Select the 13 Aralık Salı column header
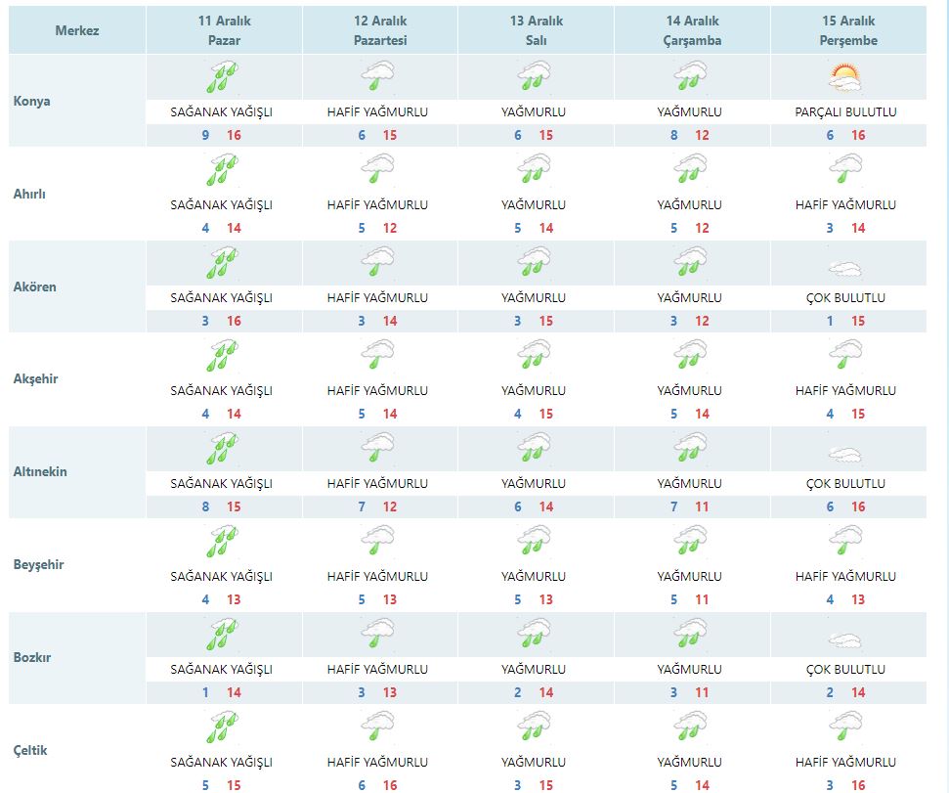The width and height of the screenshot is (949, 793). click(x=534, y=30)
